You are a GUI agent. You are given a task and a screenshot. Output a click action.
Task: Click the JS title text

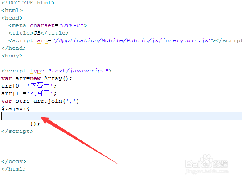click(37, 33)
